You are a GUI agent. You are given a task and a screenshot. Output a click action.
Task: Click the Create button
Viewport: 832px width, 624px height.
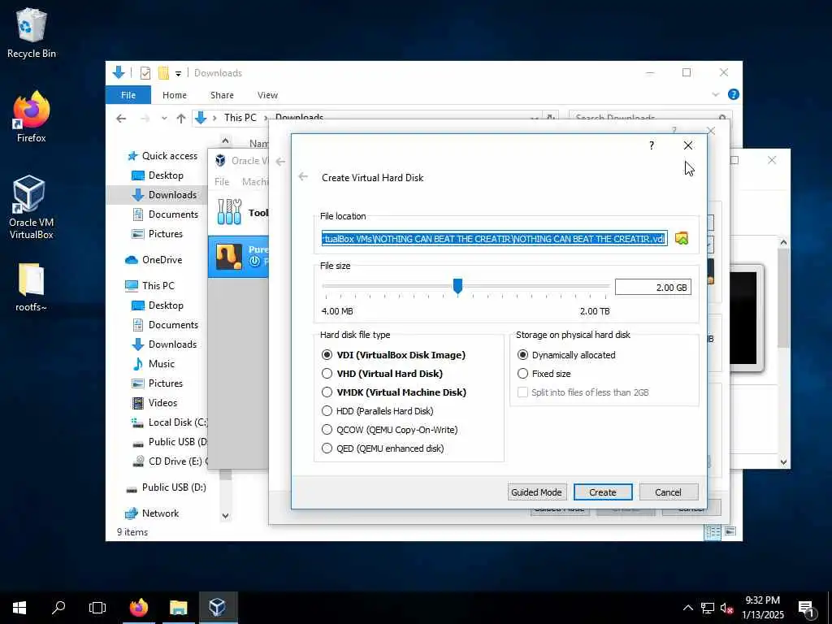603,492
